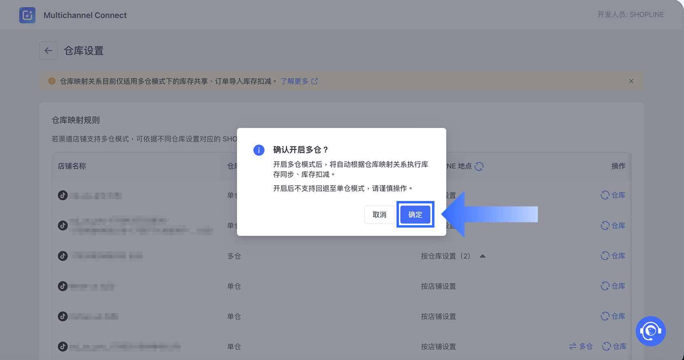684x360 pixels.
Task: Dismiss the yellow notice banner with X
Action: tap(631, 81)
